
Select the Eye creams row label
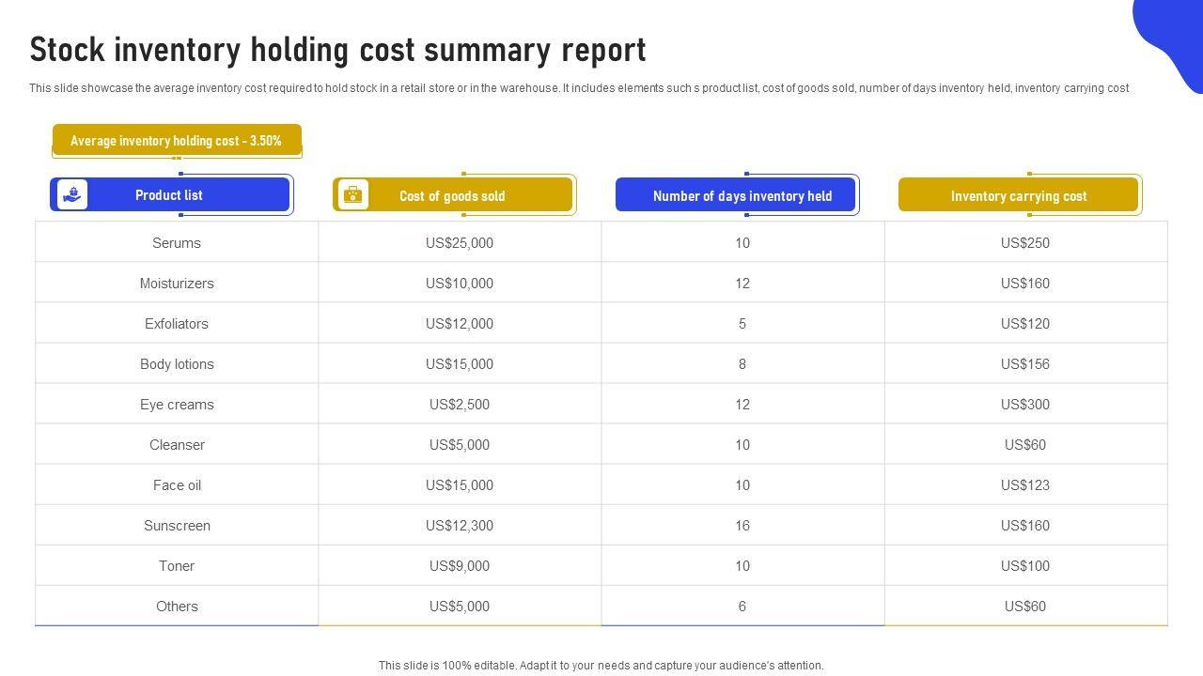click(x=177, y=405)
